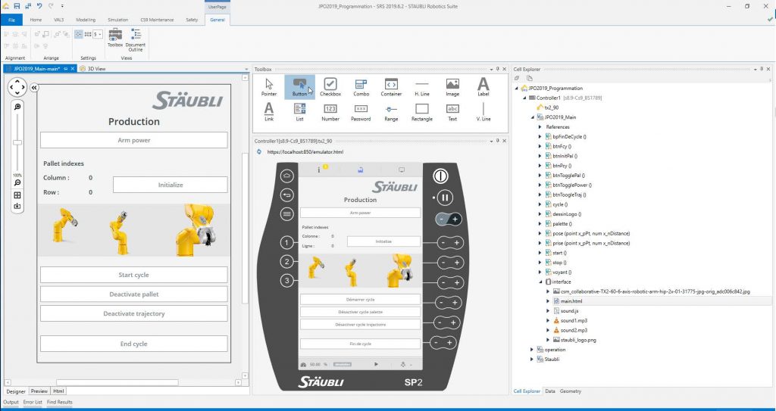
Task: Reload the emulator page URL
Action: click(259, 152)
